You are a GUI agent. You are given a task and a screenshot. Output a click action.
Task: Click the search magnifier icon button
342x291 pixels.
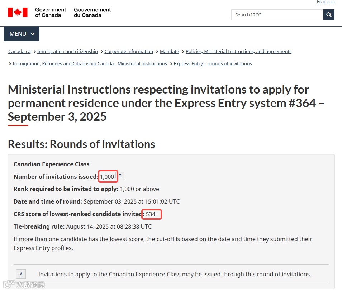pos(328,15)
